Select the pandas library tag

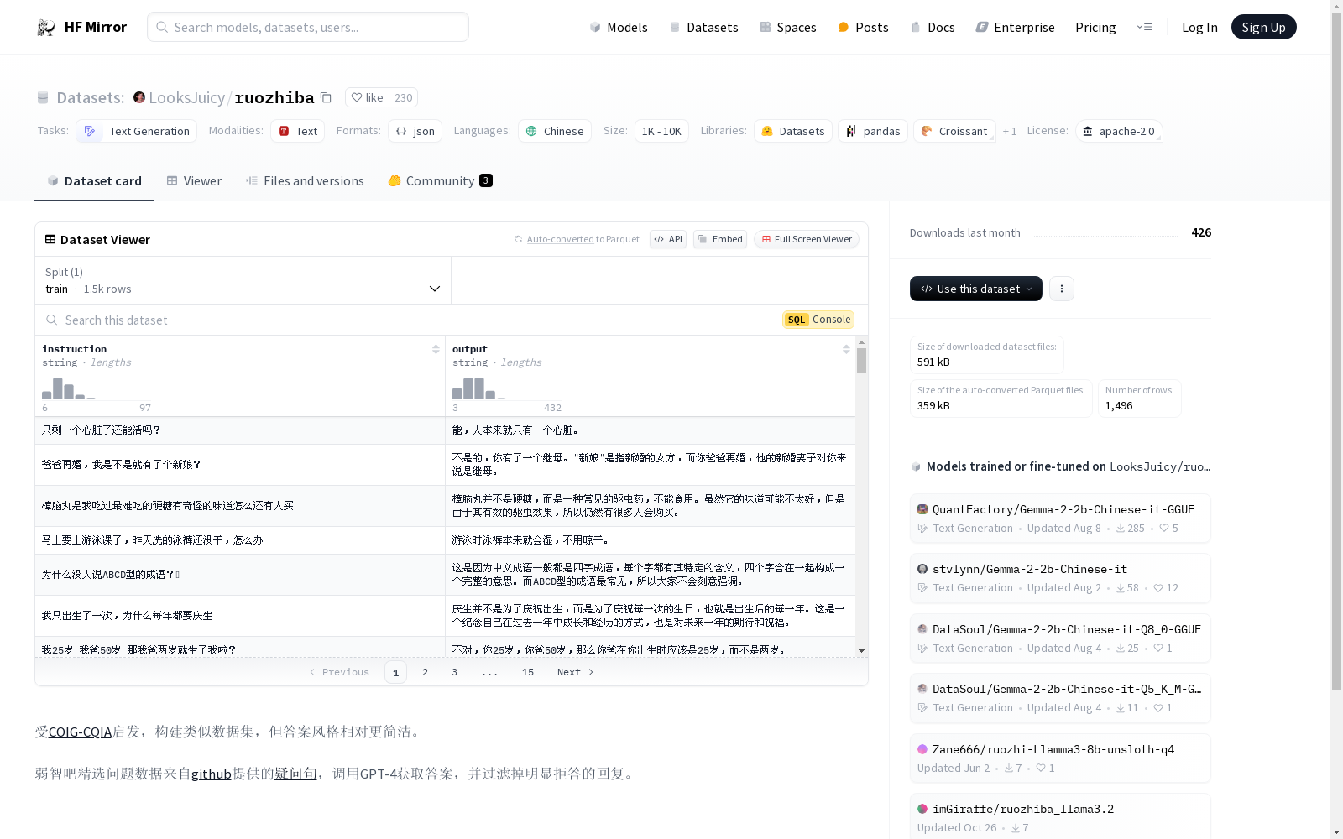click(x=873, y=131)
